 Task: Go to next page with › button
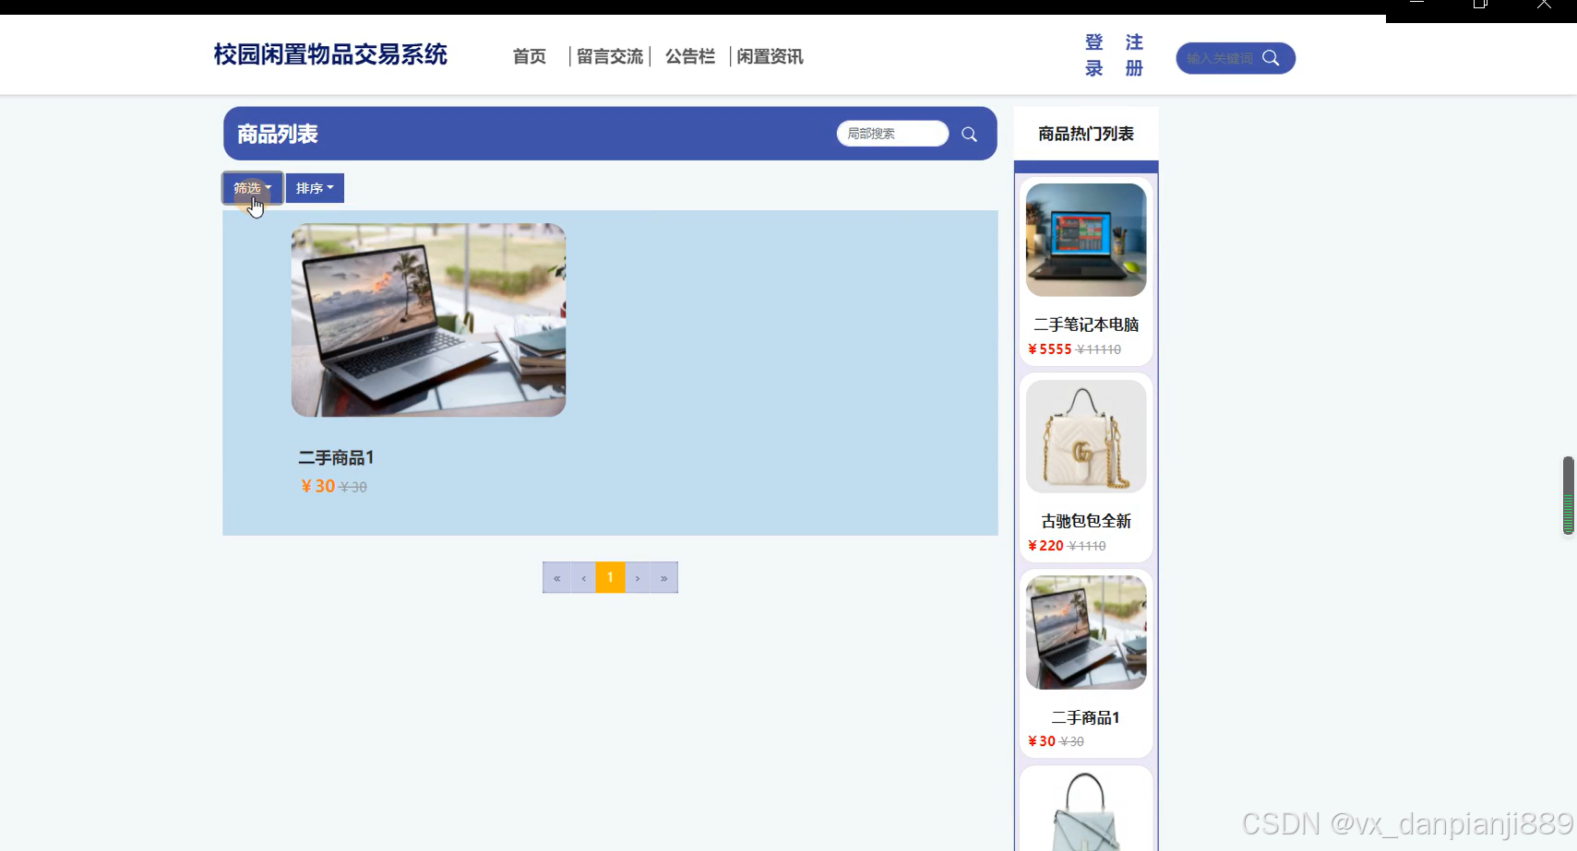click(x=638, y=578)
